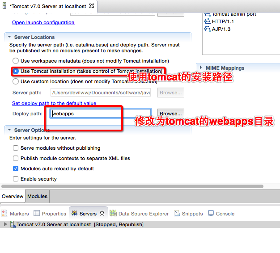The height and width of the screenshot is (253, 280).
Task: Open the Snippets view tab
Action: tap(188, 214)
